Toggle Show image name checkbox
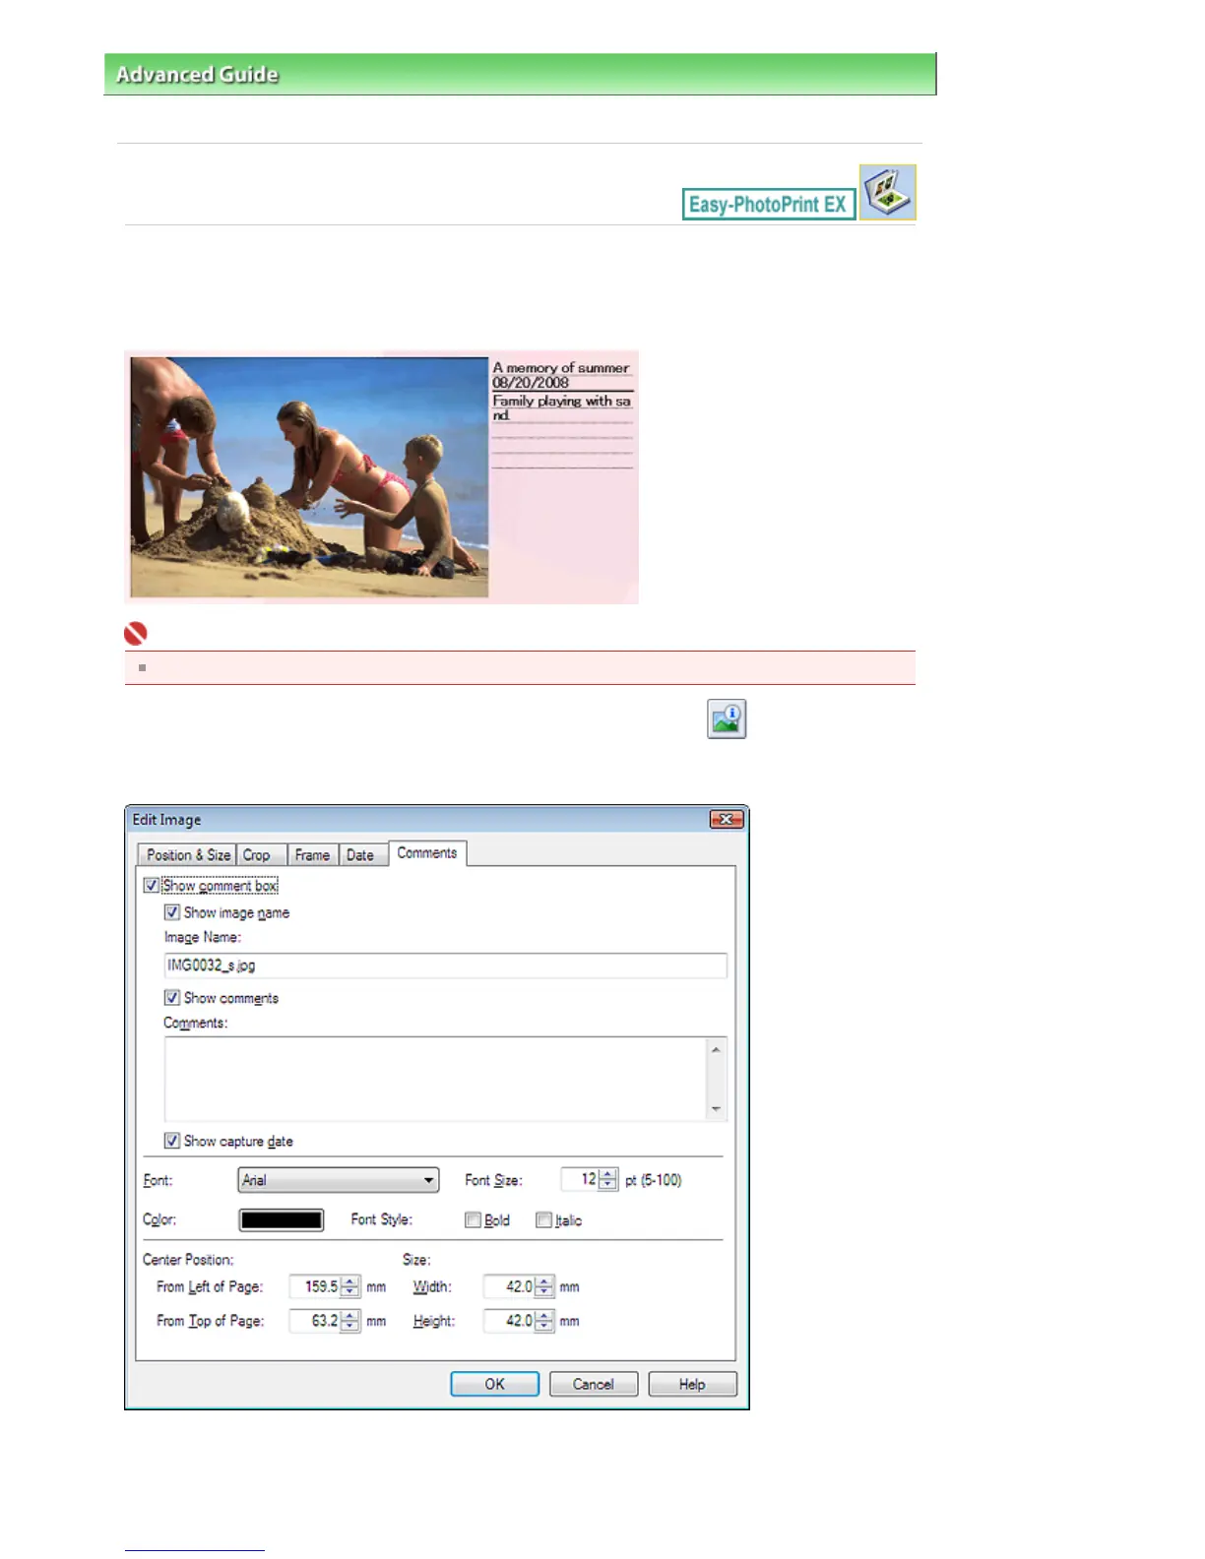The image size is (1205, 1559). (x=172, y=912)
